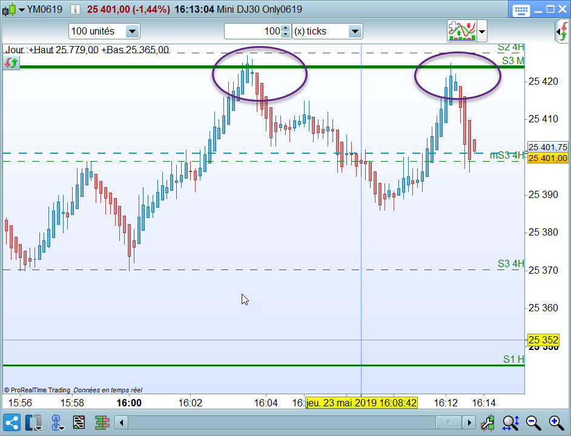Image resolution: width=571 pixels, height=436 pixels.
Task: Click the 25 401,00 (-1,44%) price text
Action: [128, 10]
